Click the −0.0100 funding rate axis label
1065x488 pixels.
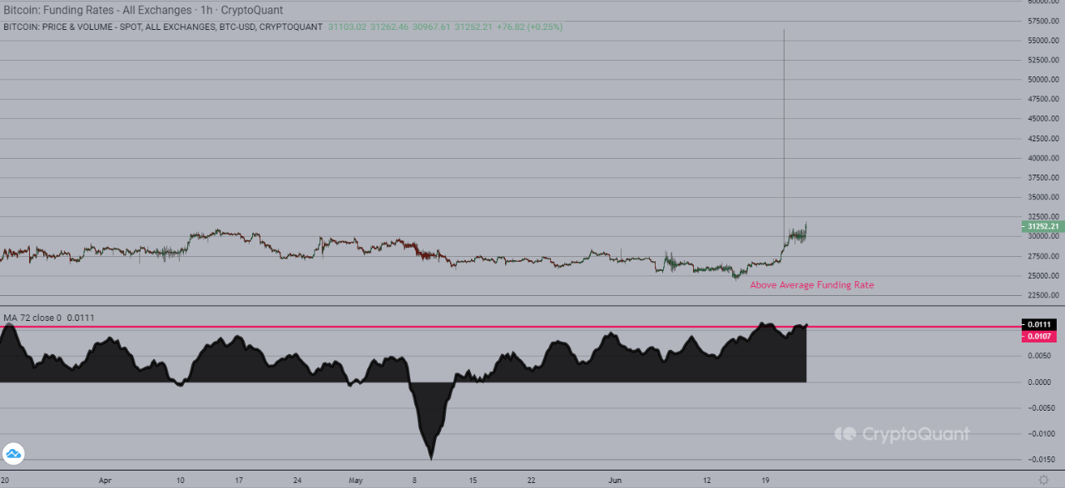click(x=1041, y=434)
